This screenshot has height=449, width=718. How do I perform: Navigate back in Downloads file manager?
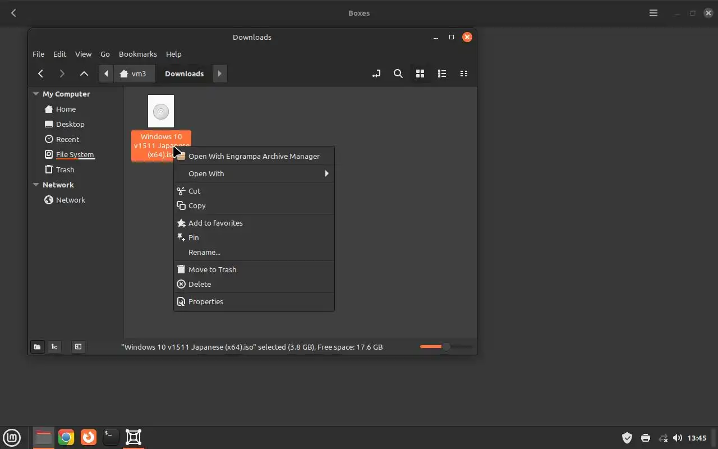click(x=40, y=74)
